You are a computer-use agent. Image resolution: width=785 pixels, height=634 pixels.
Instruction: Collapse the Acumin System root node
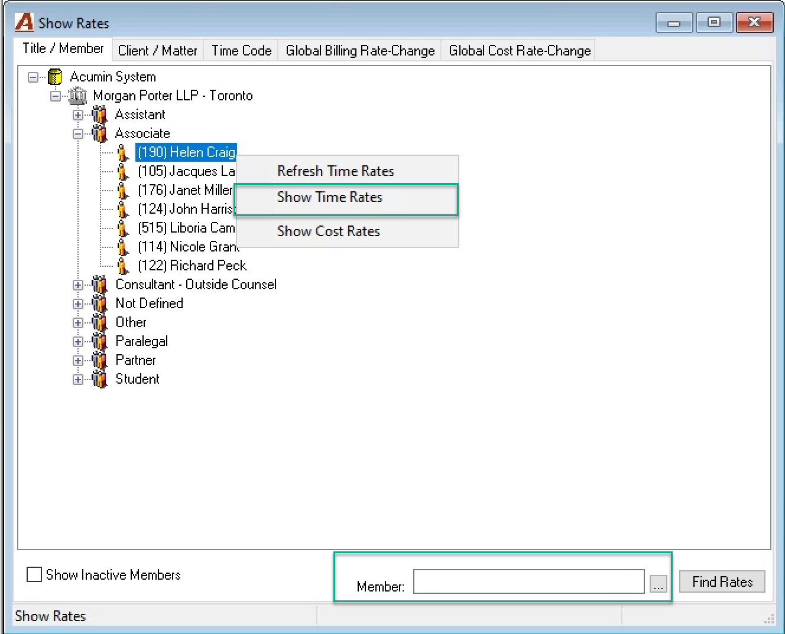tap(33, 77)
